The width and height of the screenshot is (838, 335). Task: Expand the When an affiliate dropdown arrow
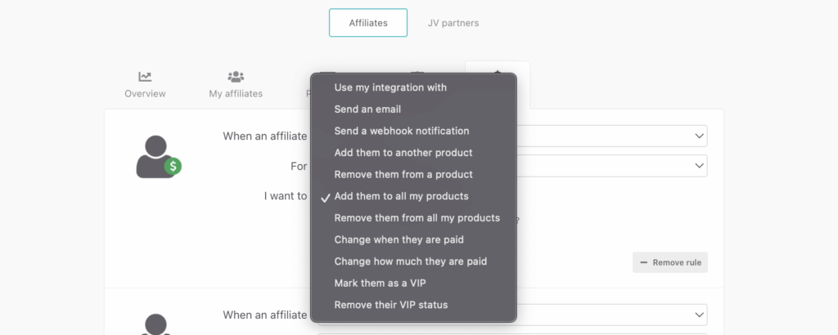698,136
